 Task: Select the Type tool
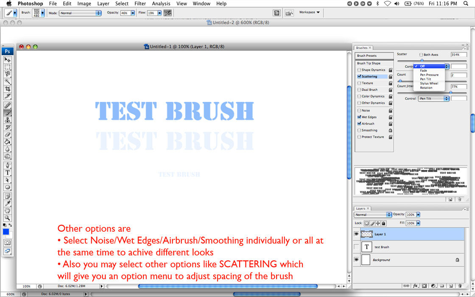(8, 173)
